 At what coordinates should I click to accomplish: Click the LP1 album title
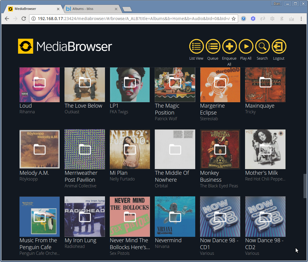tap(114, 106)
